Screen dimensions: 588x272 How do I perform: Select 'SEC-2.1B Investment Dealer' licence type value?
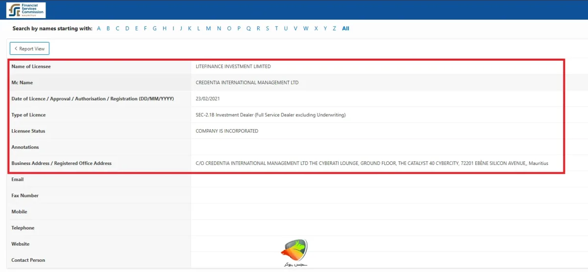tap(270, 115)
